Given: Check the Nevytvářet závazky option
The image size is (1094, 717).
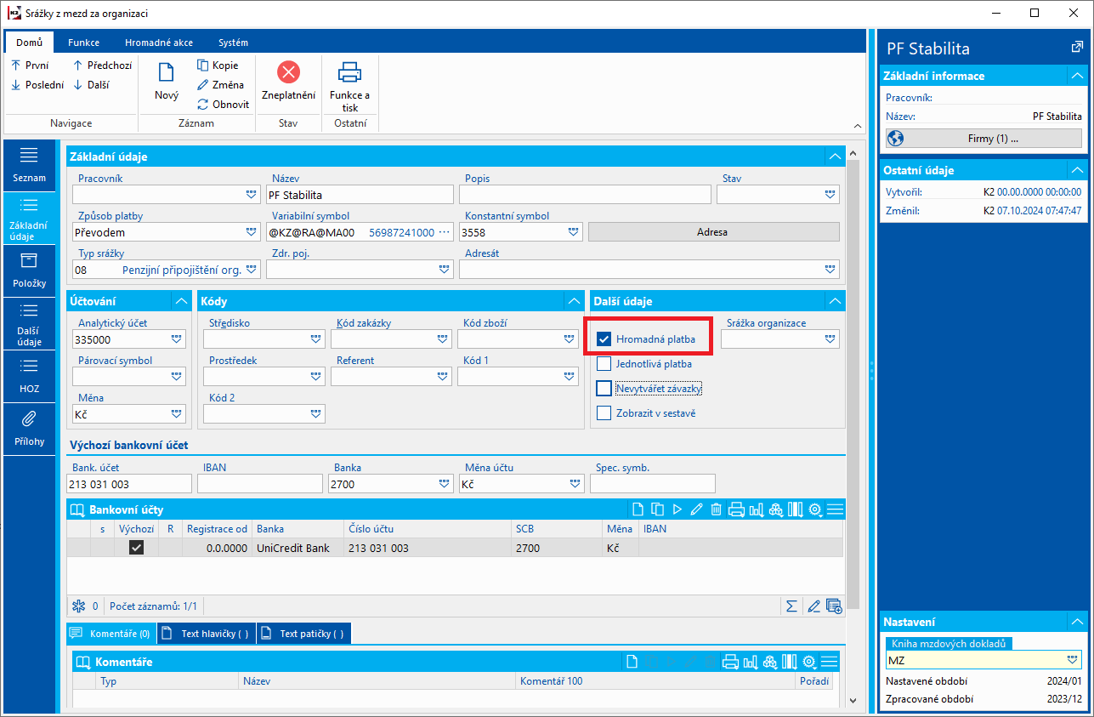Looking at the screenshot, I should click(604, 389).
